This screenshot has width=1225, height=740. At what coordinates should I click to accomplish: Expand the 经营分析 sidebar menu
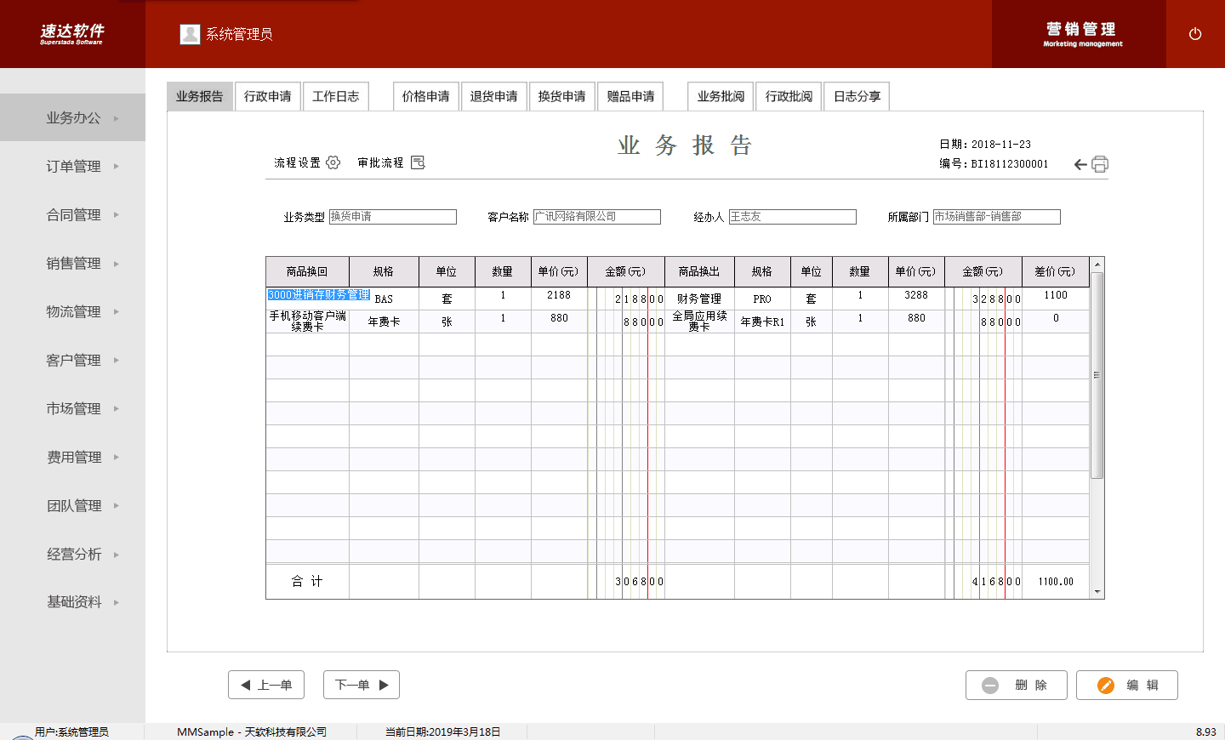(x=73, y=555)
